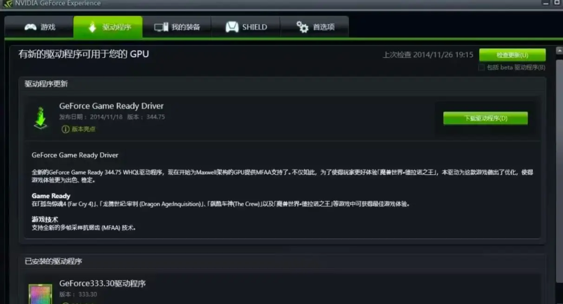Click the NVIDIA logo in title bar
Image resolution: width=563 pixels, height=304 pixels.
[x=8, y=4]
